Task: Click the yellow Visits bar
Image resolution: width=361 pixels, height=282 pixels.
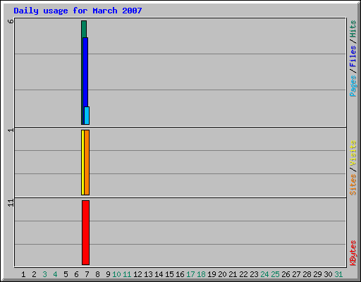Action: pos(82,162)
